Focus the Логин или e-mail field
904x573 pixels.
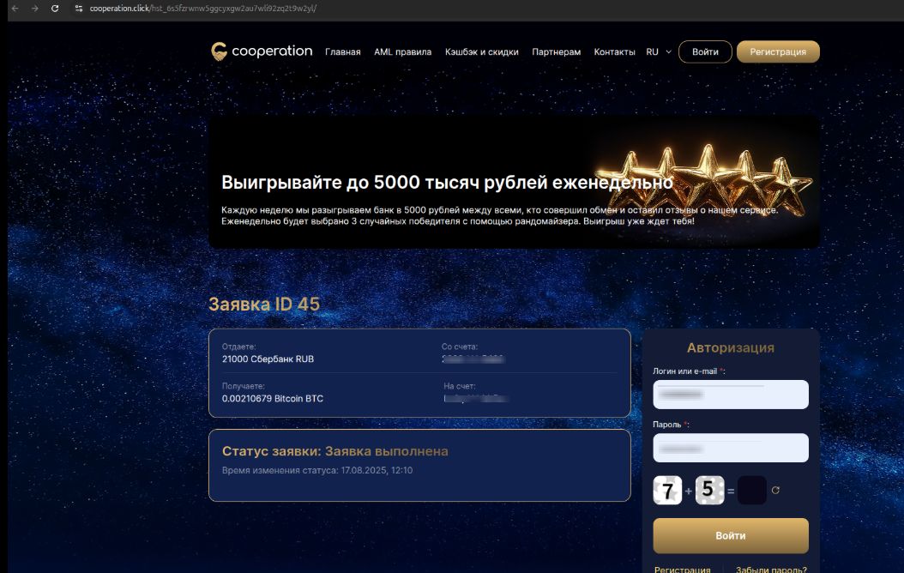[x=731, y=395]
